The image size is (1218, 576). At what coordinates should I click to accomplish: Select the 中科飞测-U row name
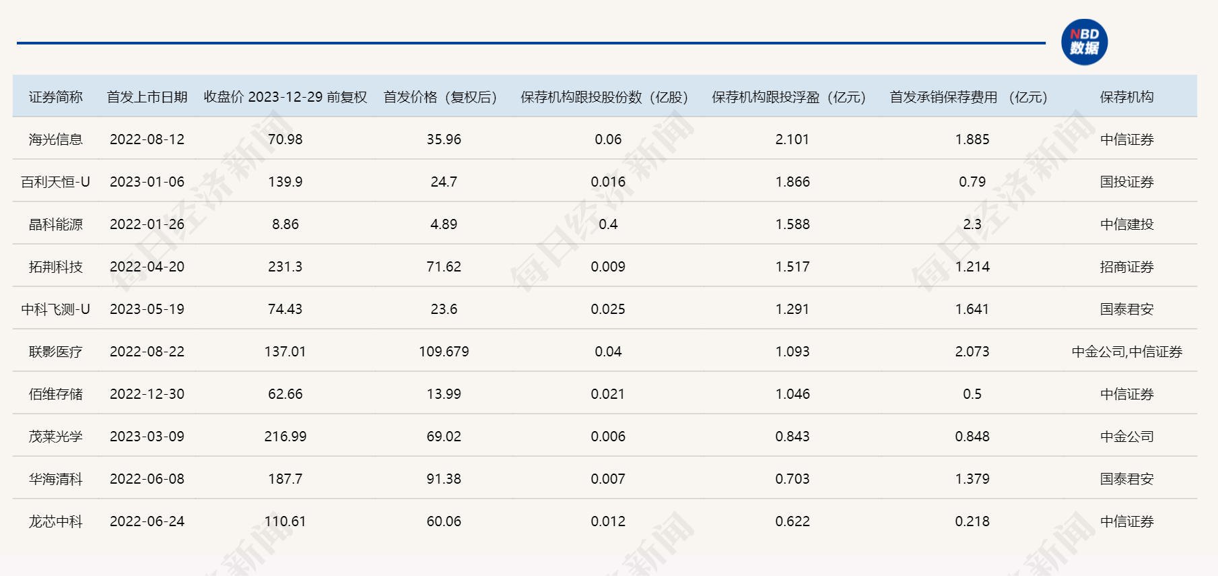(56, 309)
